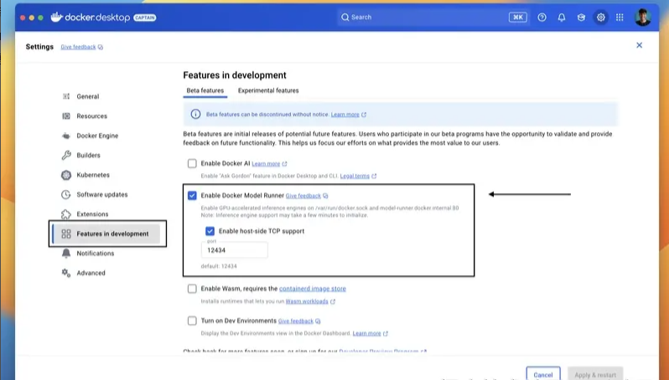This screenshot has width=669, height=380.
Task: Click the port input field showing 12434
Action: [x=234, y=250]
